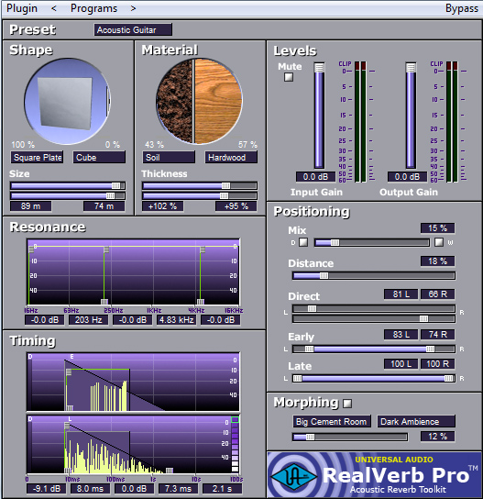Click the Distance 18 % value field
The height and width of the screenshot is (499, 483).
(x=437, y=261)
